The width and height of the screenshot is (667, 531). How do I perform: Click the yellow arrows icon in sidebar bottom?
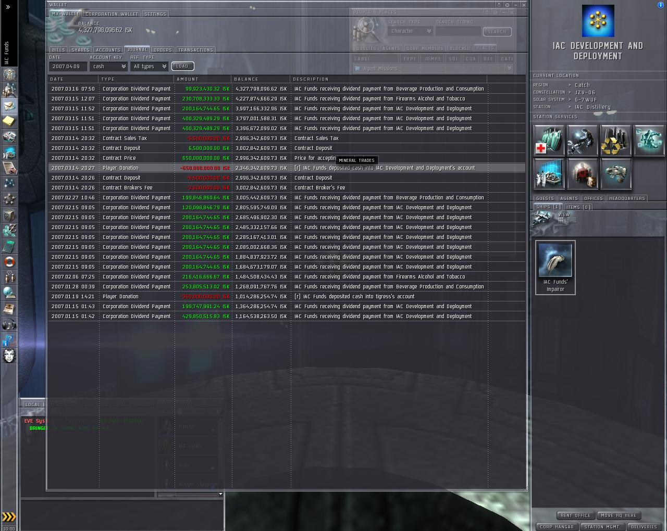(9, 517)
